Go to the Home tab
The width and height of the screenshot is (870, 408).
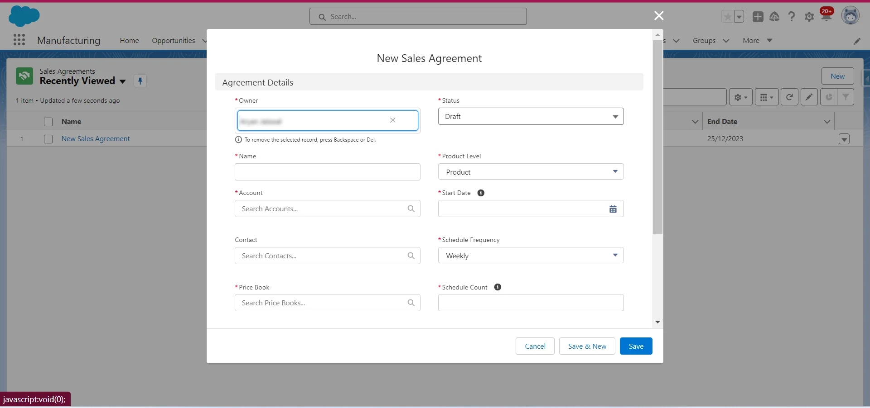129,41
